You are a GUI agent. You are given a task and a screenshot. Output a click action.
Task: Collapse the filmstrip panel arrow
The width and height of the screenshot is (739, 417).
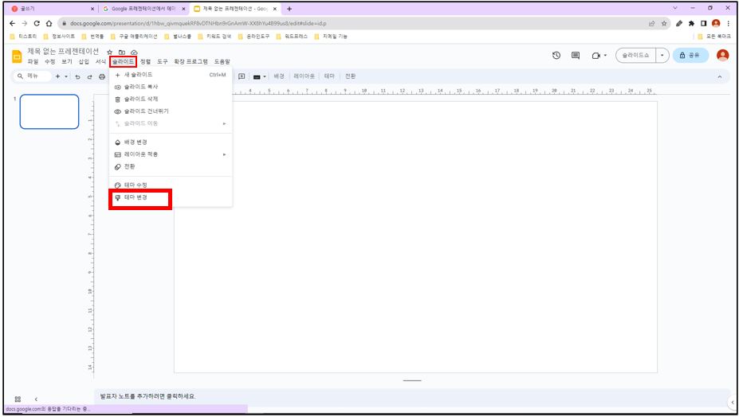point(36,399)
